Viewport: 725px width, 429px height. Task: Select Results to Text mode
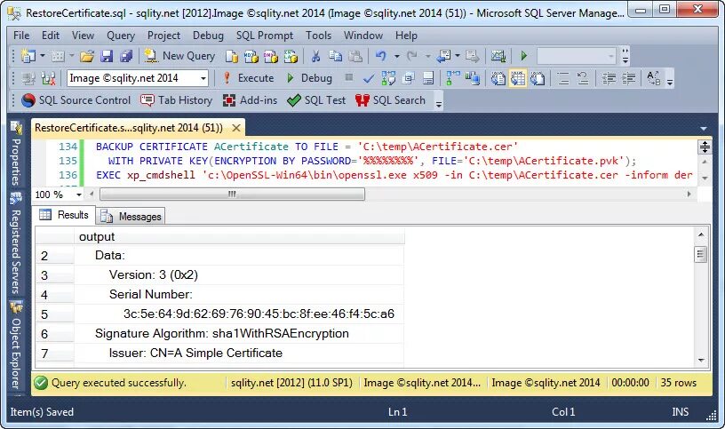(498, 78)
